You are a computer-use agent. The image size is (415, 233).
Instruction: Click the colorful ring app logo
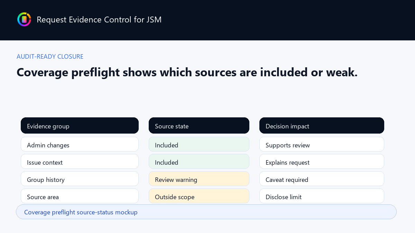pyautogui.click(x=24, y=19)
